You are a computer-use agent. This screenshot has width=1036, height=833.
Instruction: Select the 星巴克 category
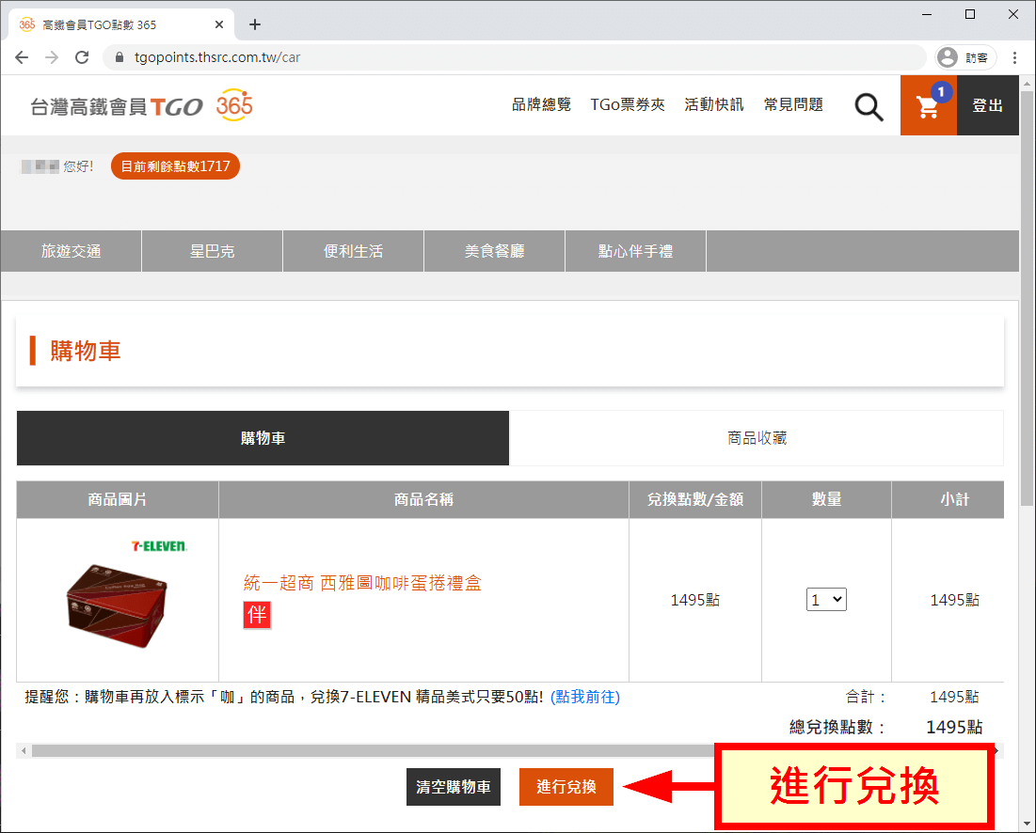pos(211,250)
